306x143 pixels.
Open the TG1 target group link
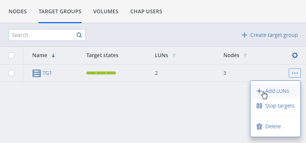tap(47, 73)
